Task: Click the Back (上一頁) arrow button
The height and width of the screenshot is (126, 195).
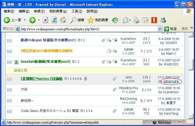Action: coord(13,20)
